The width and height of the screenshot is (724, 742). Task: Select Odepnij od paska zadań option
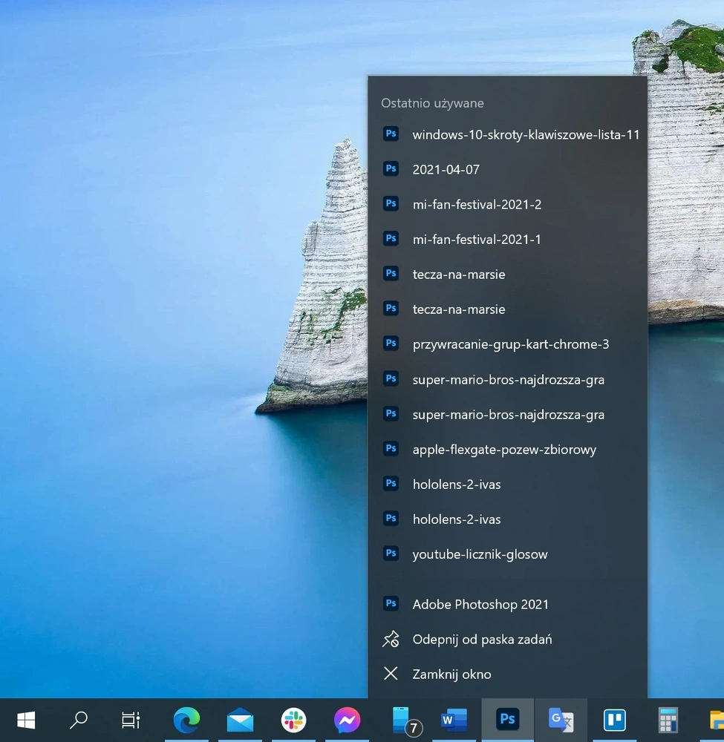click(x=508, y=640)
